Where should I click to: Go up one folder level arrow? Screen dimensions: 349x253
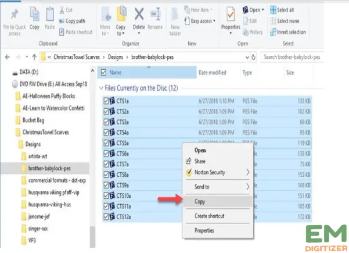[34, 57]
